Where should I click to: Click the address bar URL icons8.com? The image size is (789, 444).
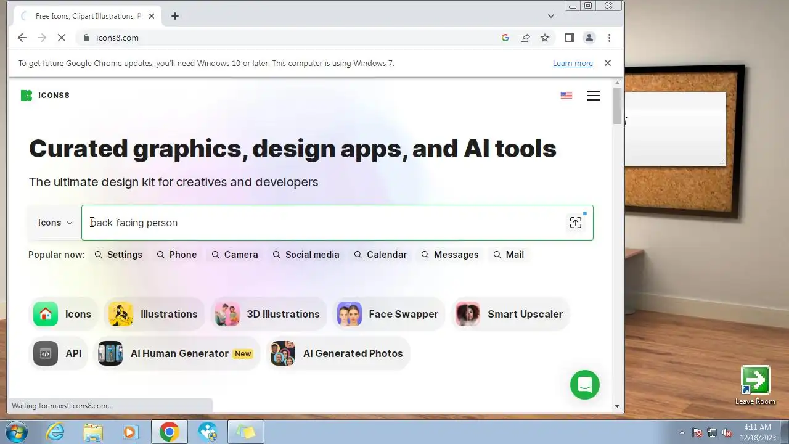tap(117, 38)
